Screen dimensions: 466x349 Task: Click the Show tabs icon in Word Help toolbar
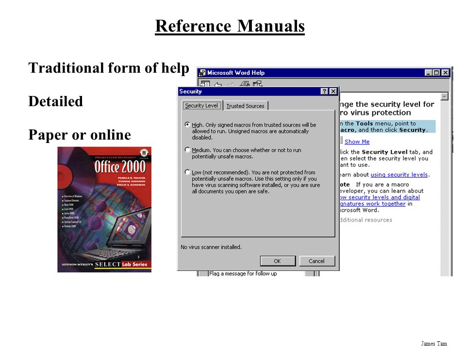click(205, 84)
